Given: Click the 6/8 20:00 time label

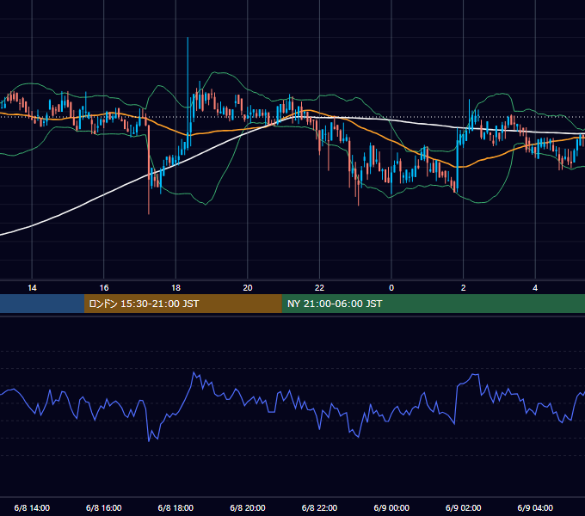Looking at the screenshot, I should click(248, 507).
